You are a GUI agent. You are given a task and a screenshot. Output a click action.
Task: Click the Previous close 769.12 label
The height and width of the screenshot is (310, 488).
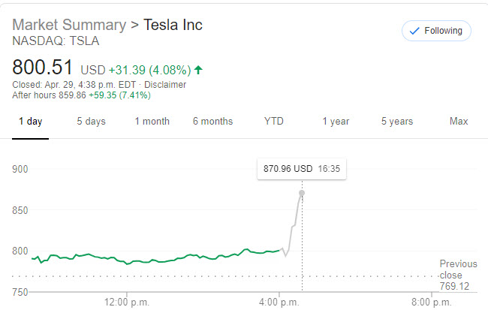point(458,275)
